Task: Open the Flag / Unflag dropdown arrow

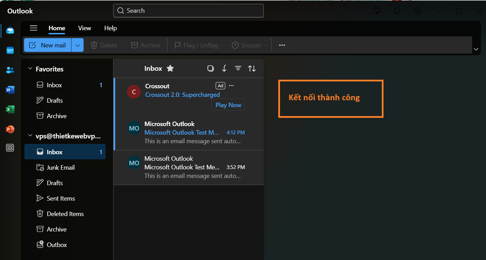Action: (x=223, y=45)
